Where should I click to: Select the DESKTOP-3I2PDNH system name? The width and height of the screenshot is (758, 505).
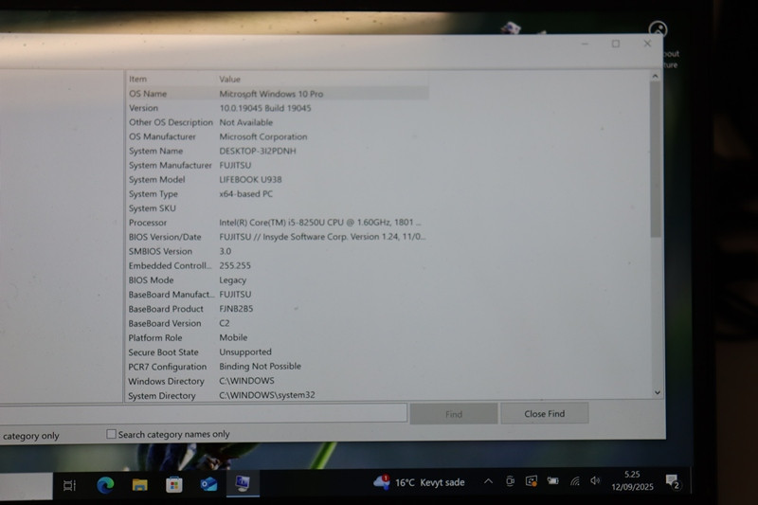point(257,151)
